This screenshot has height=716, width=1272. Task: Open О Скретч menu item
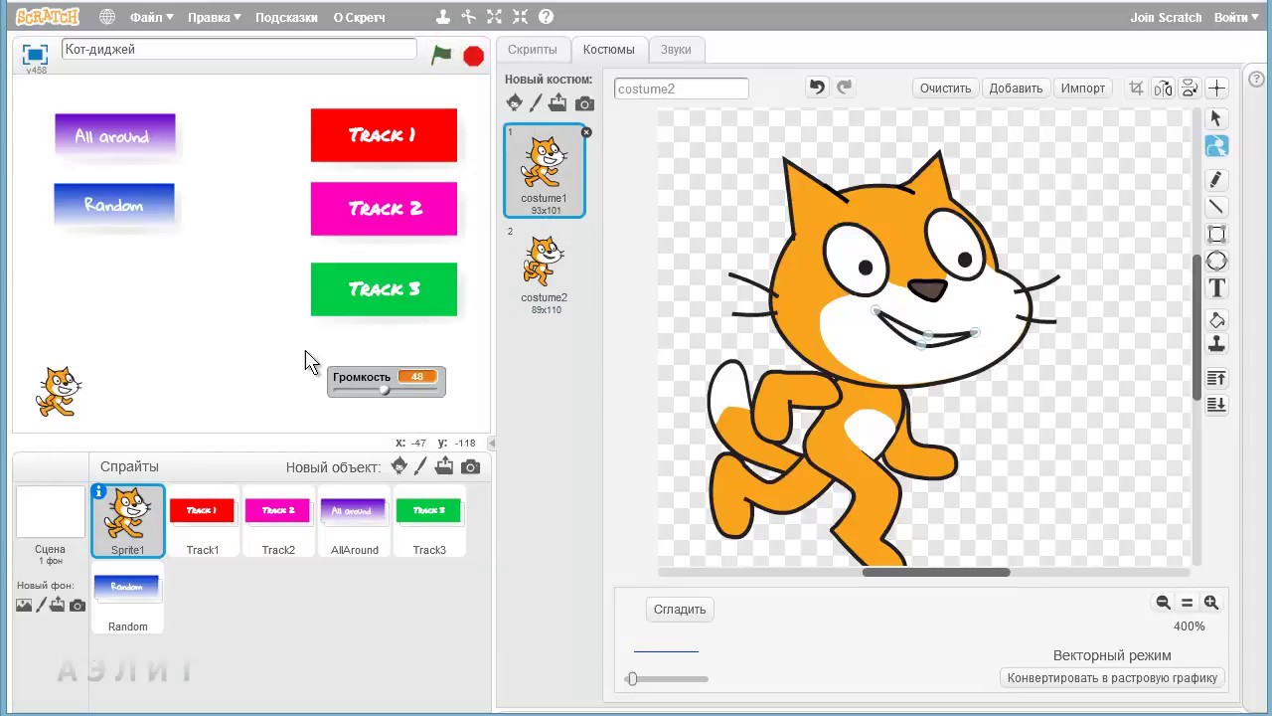click(x=359, y=17)
